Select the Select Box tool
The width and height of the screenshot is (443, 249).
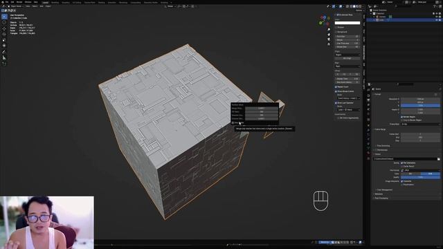coord(4,17)
